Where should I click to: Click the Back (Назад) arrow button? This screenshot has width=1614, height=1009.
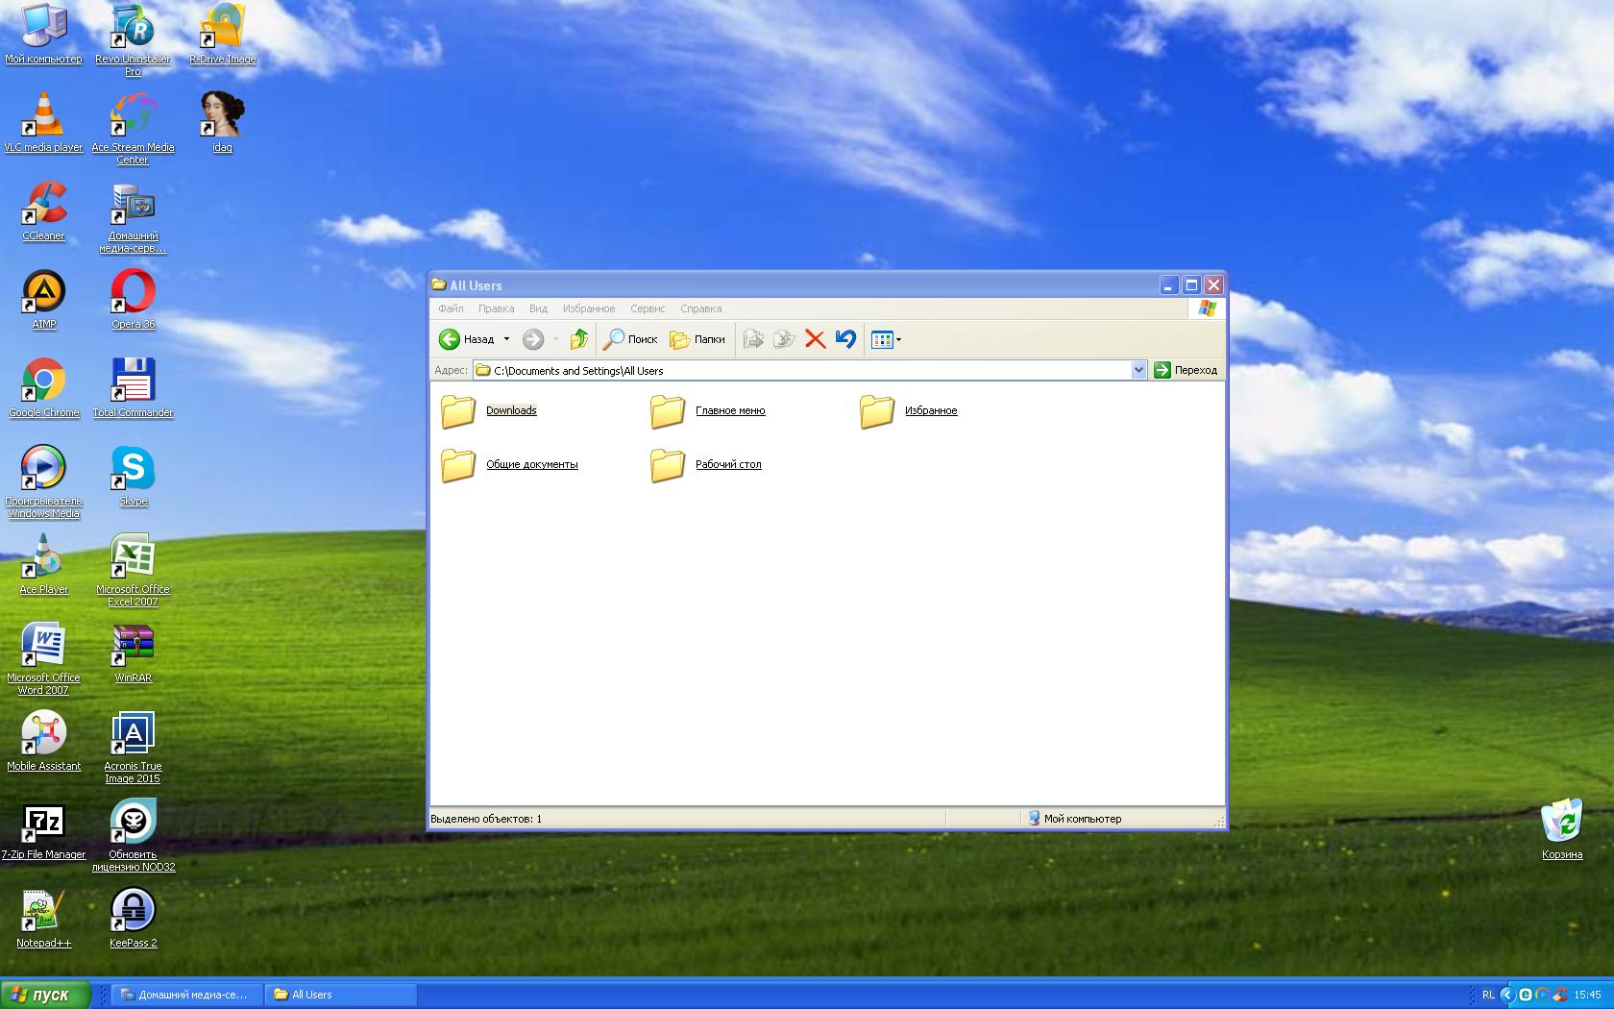click(x=450, y=339)
